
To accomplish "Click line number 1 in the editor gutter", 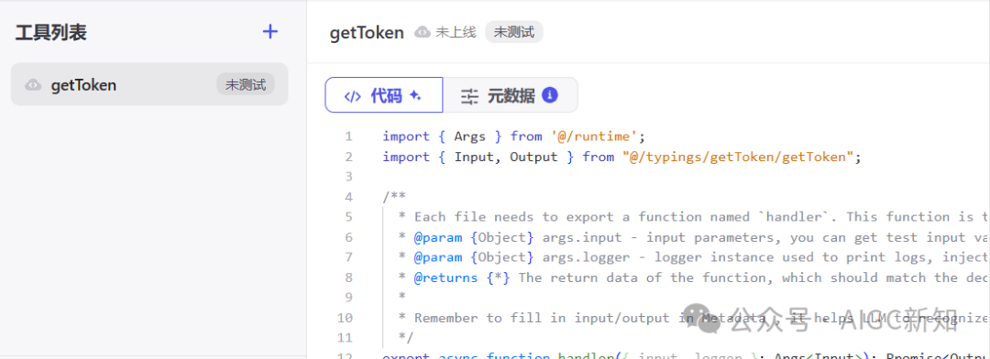I will click(348, 136).
